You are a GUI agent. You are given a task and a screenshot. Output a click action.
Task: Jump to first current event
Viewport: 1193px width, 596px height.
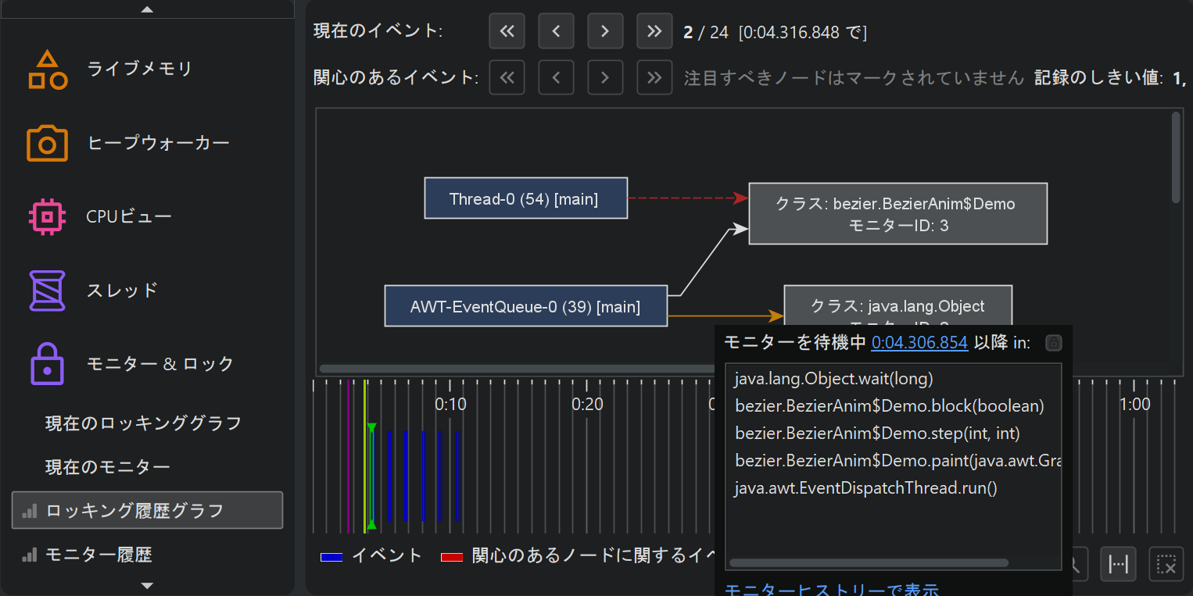point(507,31)
